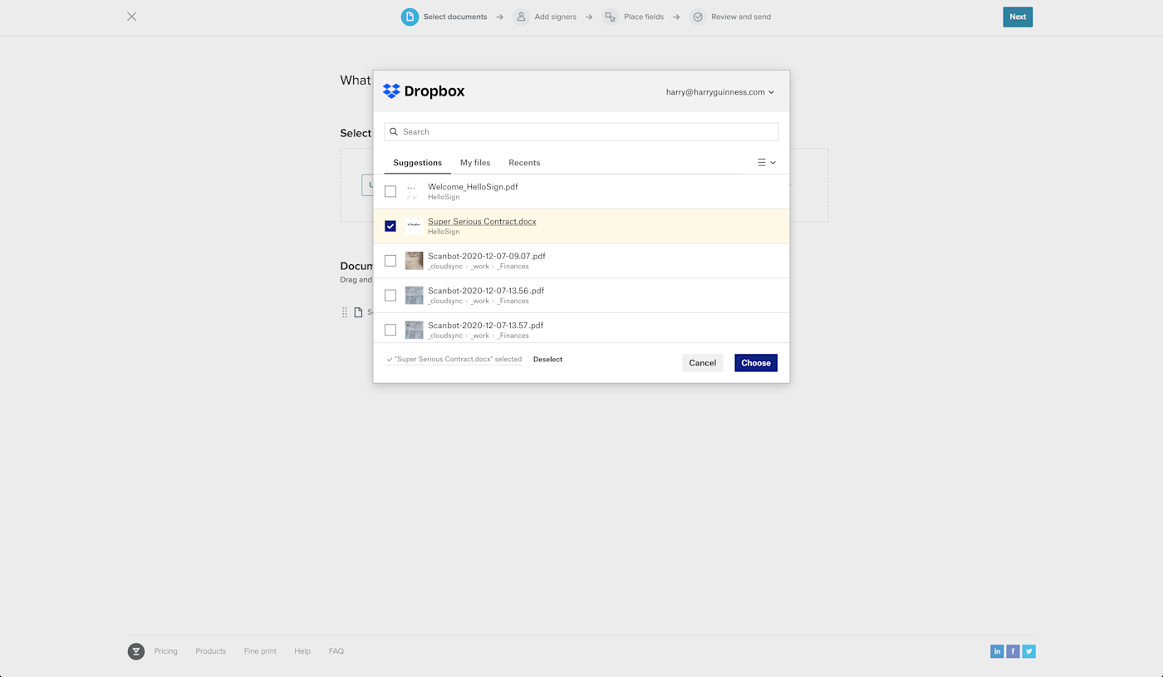Check the Scanbot-2020-12-07-13.56.pdf checkbox

[390, 296]
